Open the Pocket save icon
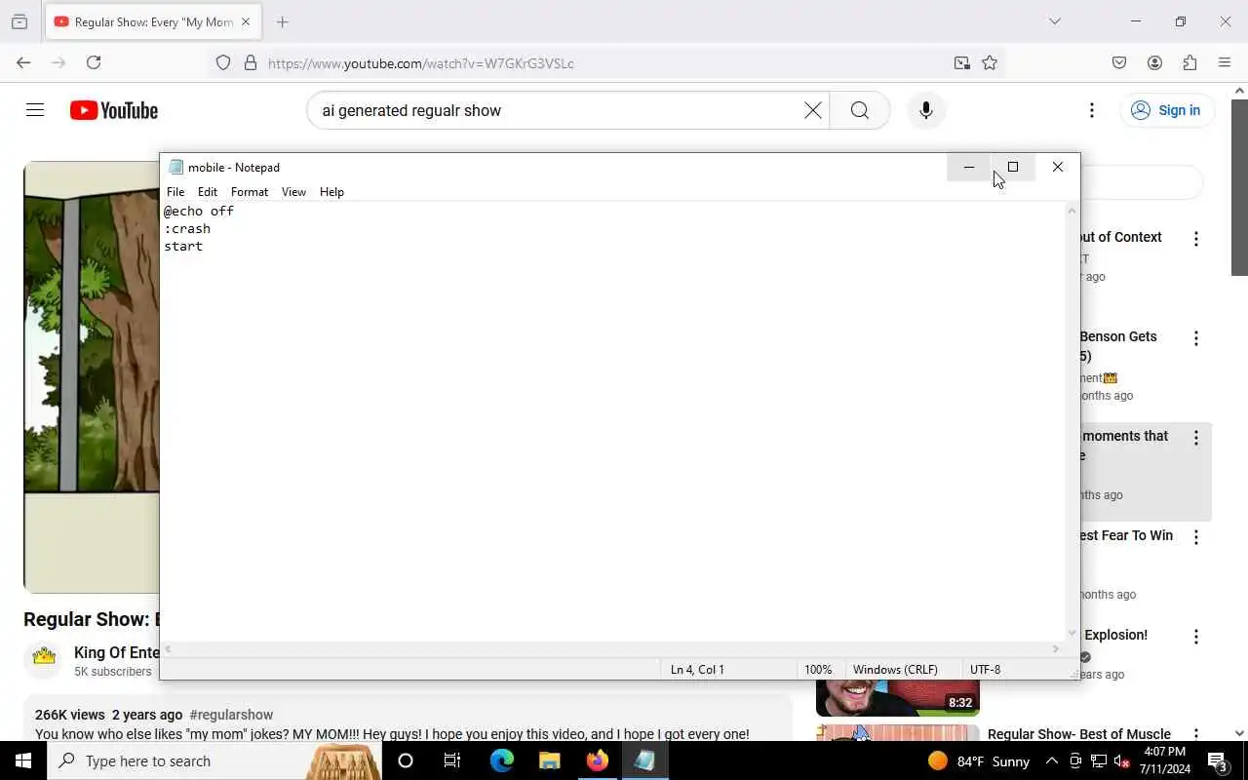Image resolution: width=1248 pixels, height=780 pixels. [x=1119, y=62]
